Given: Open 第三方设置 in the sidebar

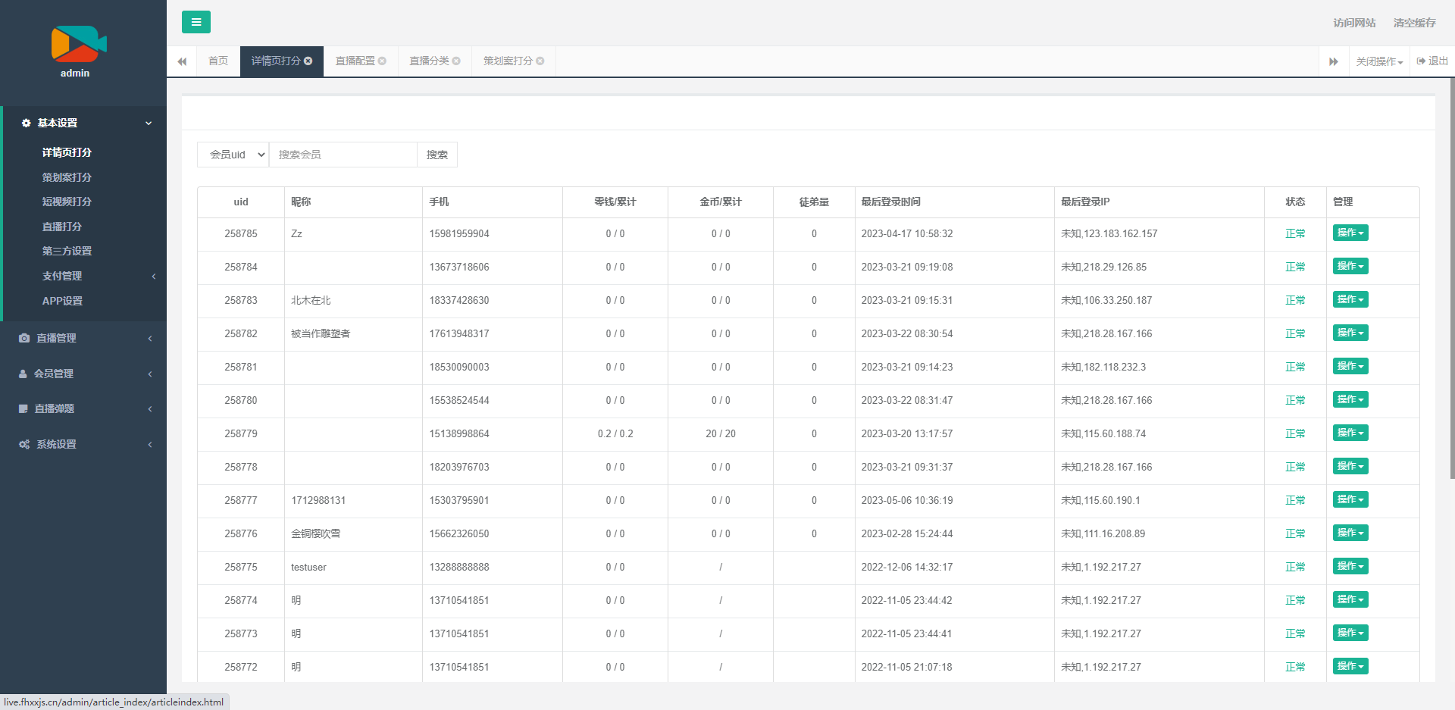Looking at the screenshot, I should tap(67, 251).
